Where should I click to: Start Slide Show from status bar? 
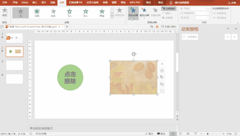196,134
